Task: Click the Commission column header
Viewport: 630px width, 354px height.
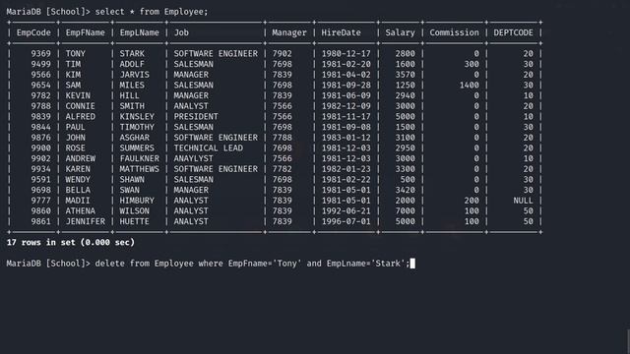Action: pyautogui.click(x=455, y=32)
